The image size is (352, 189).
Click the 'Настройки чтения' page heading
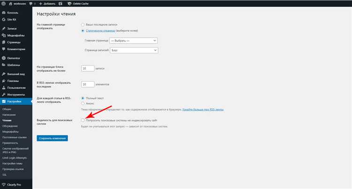click(56, 14)
